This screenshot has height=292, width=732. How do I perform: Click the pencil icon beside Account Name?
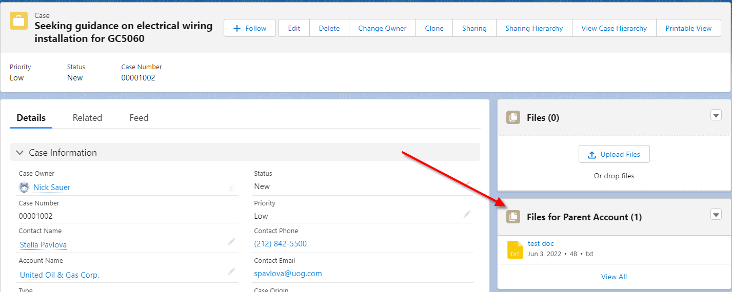(231, 271)
